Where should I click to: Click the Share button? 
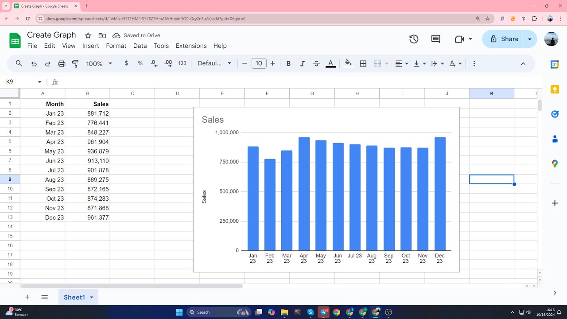(x=503, y=39)
